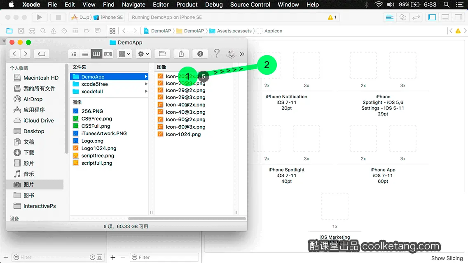Click iPhone App 60pt 2x icon slot

[363, 139]
